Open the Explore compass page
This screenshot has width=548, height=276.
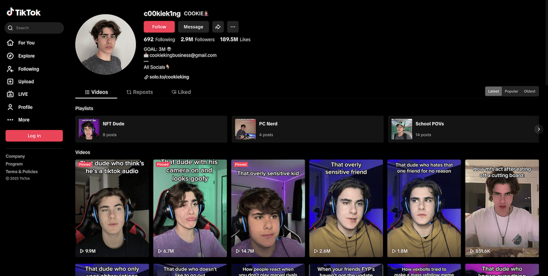click(26, 56)
